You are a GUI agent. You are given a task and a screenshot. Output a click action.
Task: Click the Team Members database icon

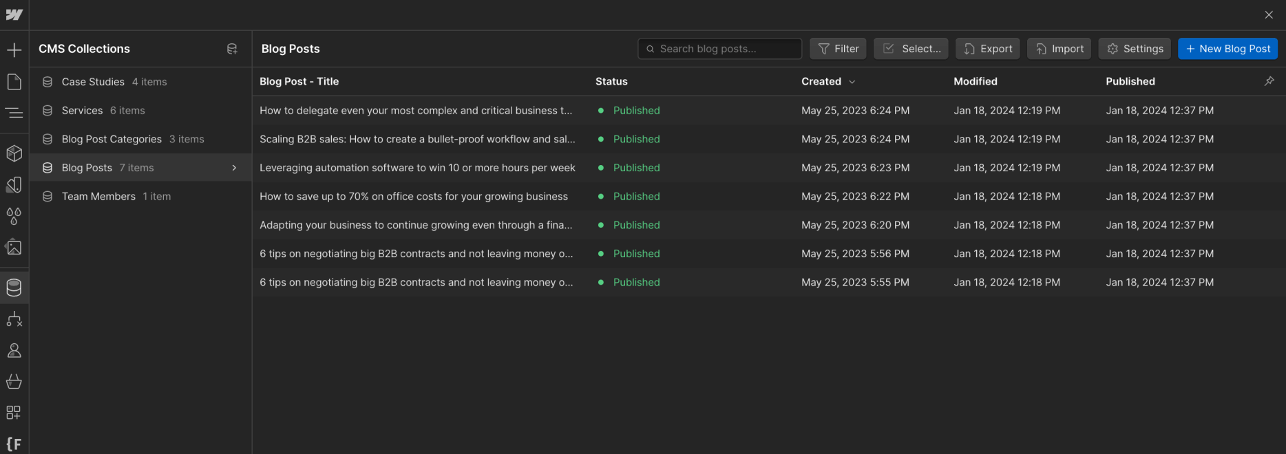tap(48, 196)
